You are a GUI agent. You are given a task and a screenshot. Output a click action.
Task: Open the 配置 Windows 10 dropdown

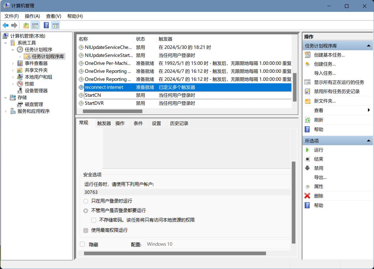pos(217,244)
